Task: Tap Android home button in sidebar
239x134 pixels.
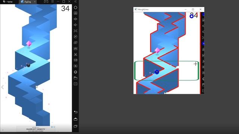Action: click(75, 119)
